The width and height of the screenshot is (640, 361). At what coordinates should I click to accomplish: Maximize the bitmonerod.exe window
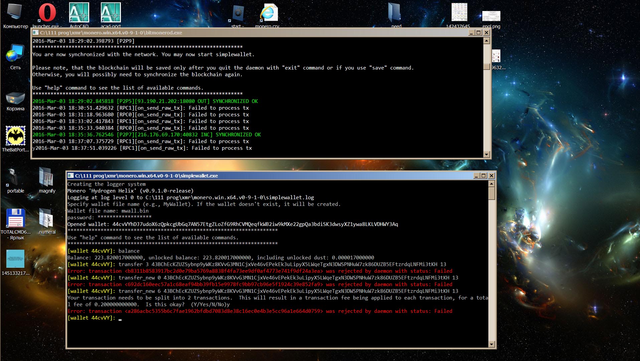(478, 33)
